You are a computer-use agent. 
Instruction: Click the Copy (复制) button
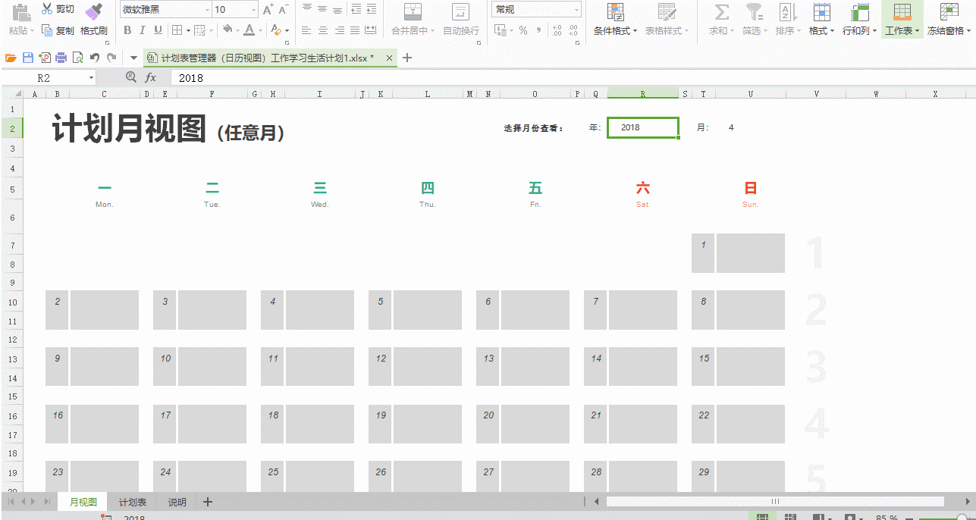[x=58, y=30]
